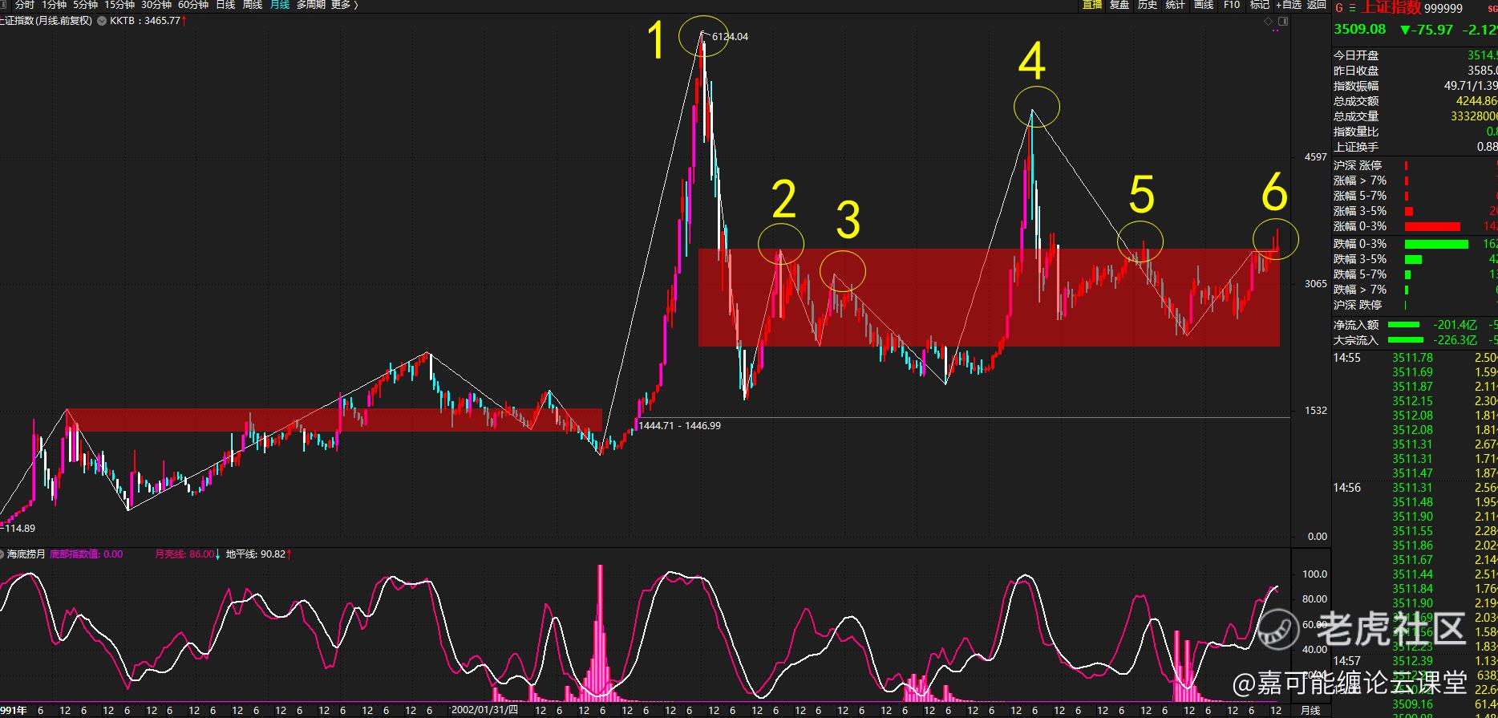Click the 跌幅 3-5% row label
The height and width of the screenshot is (718, 1498).
coord(1360,259)
